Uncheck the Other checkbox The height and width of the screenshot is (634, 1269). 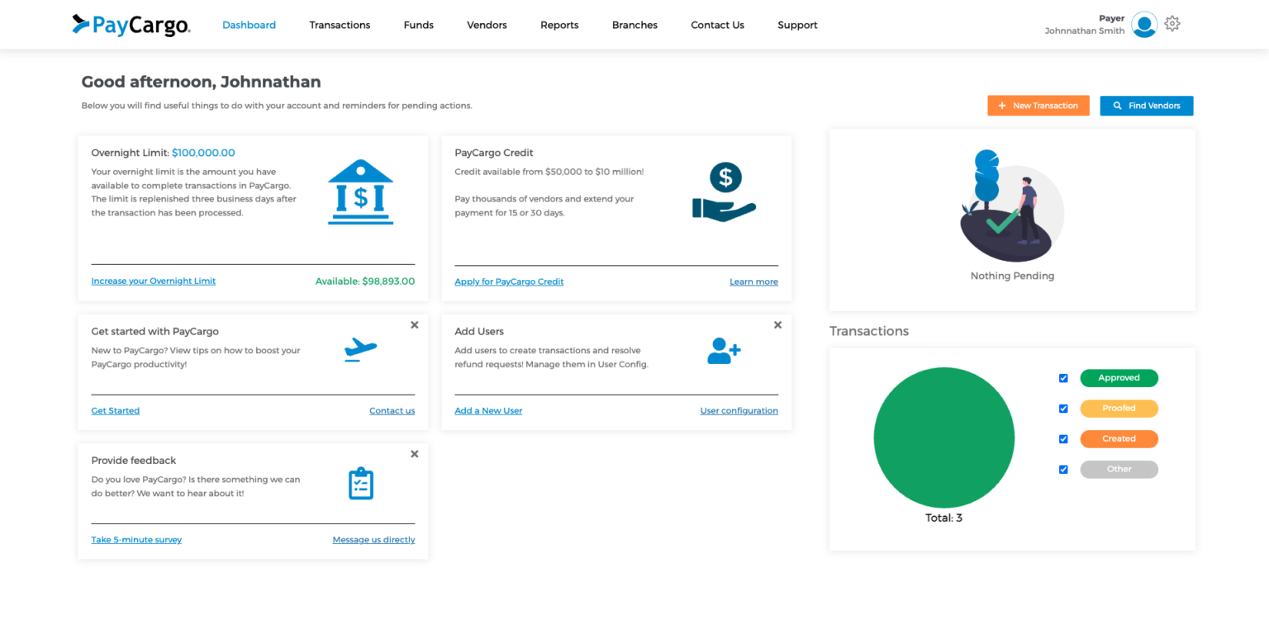point(1063,470)
